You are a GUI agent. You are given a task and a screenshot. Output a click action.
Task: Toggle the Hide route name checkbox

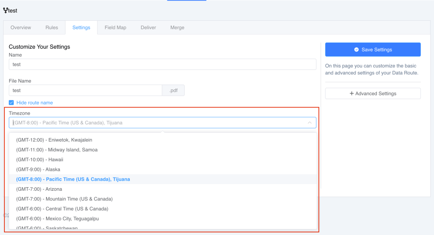point(12,103)
